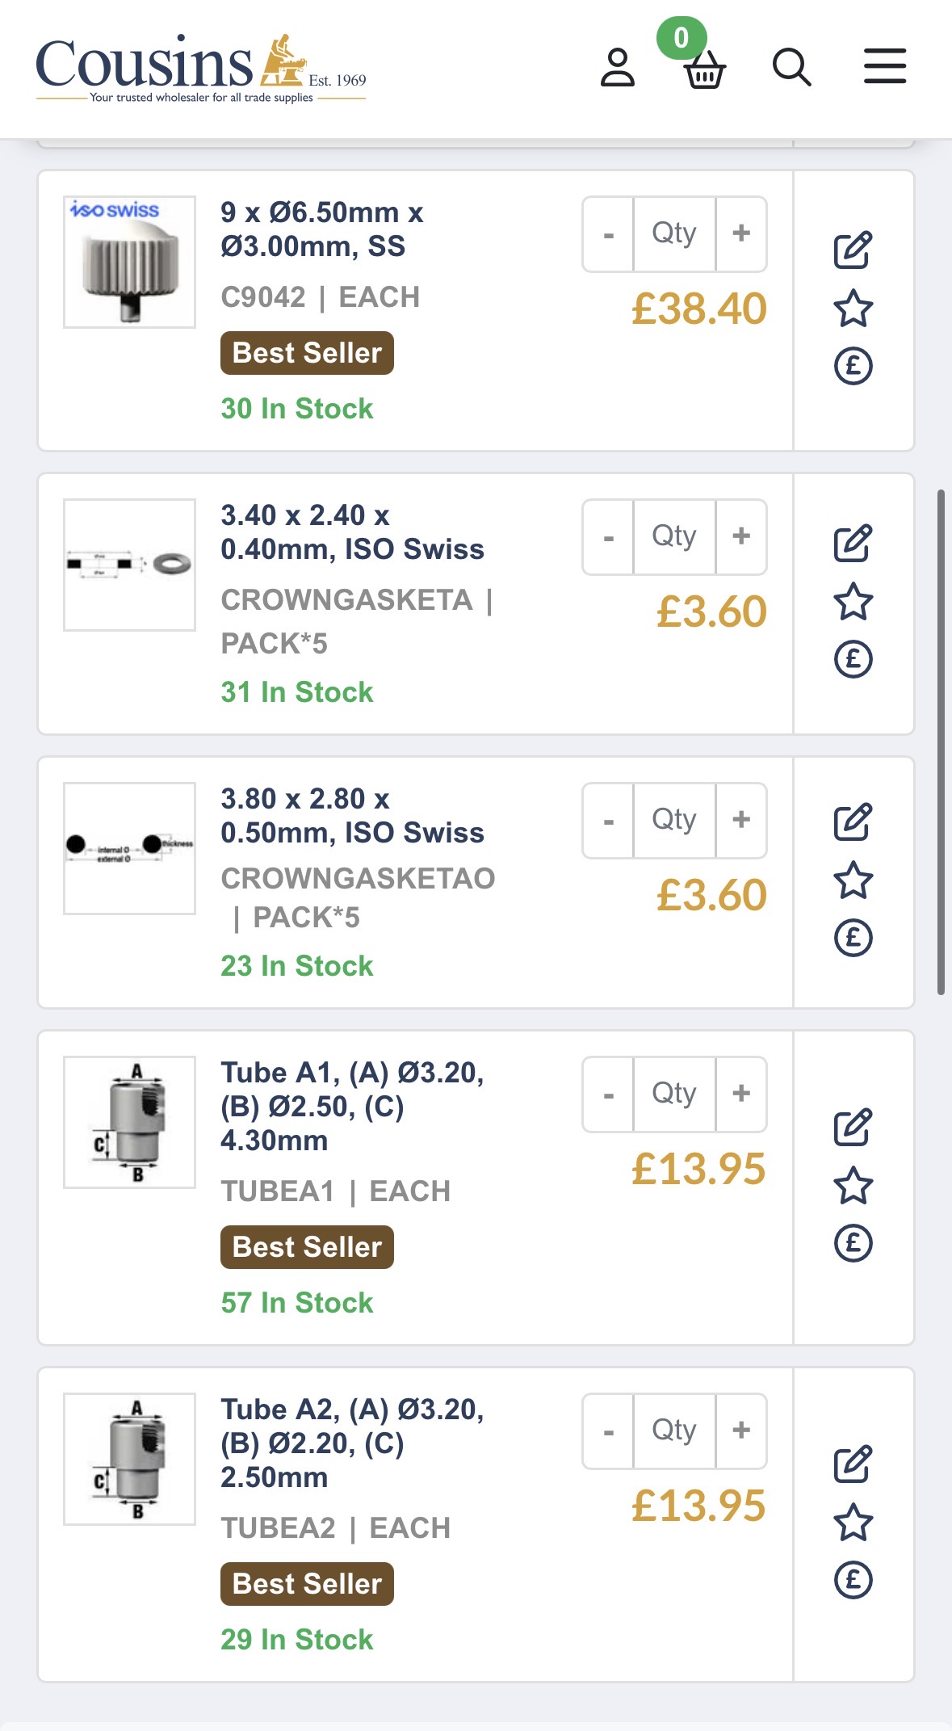Screen dimensions: 952x1731
Task: Favourite the C9042 crown with star
Action: [853, 309]
